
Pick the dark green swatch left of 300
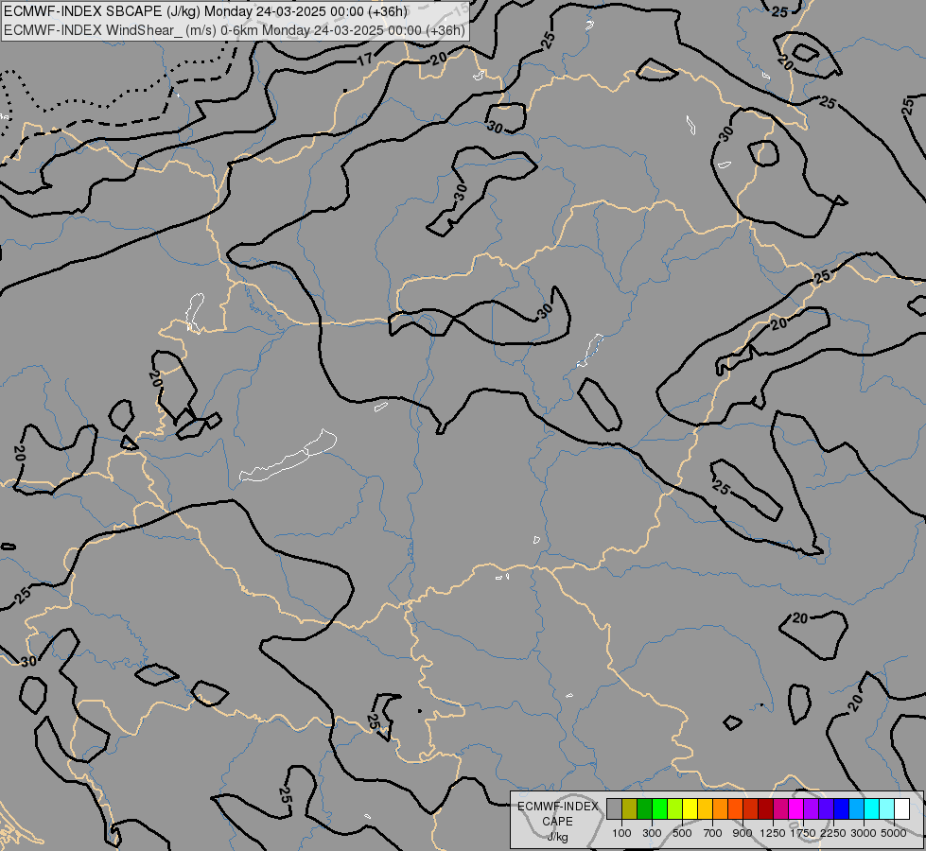(x=645, y=808)
